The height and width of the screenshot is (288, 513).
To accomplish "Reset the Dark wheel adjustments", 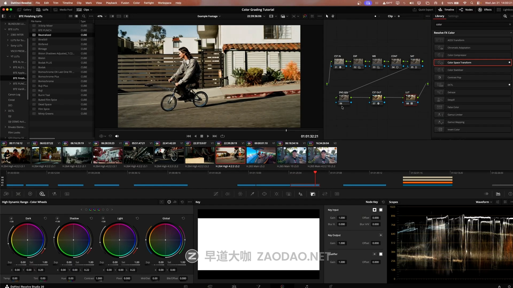I will pos(45,218).
